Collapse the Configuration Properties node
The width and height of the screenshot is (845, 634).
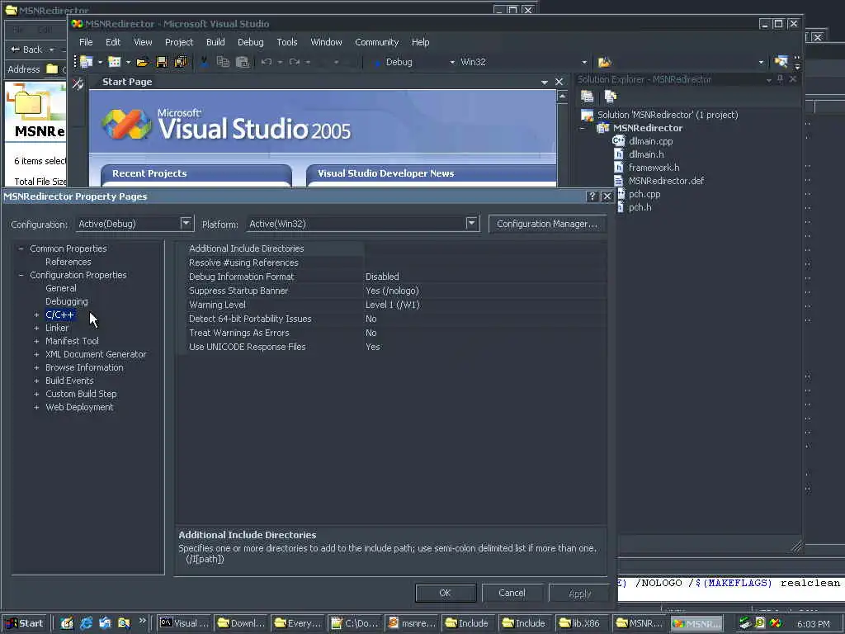tap(21, 275)
